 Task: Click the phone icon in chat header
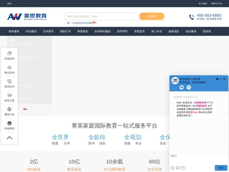[x=189, y=88]
